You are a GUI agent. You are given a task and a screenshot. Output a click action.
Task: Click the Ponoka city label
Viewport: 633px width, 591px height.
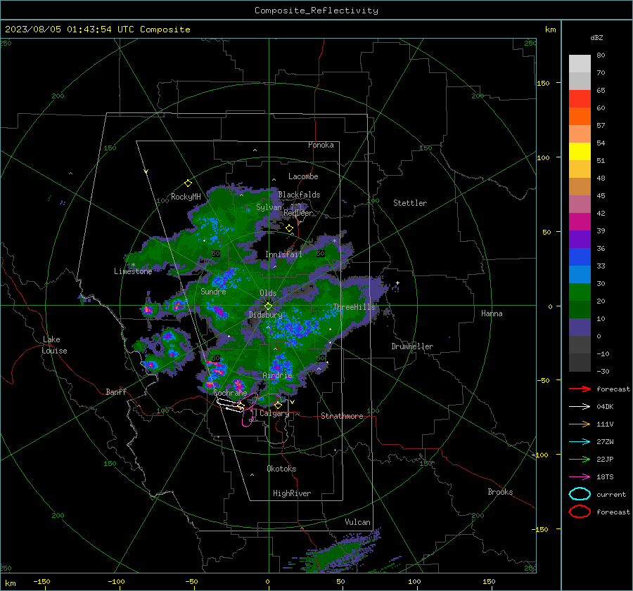pos(321,145)
